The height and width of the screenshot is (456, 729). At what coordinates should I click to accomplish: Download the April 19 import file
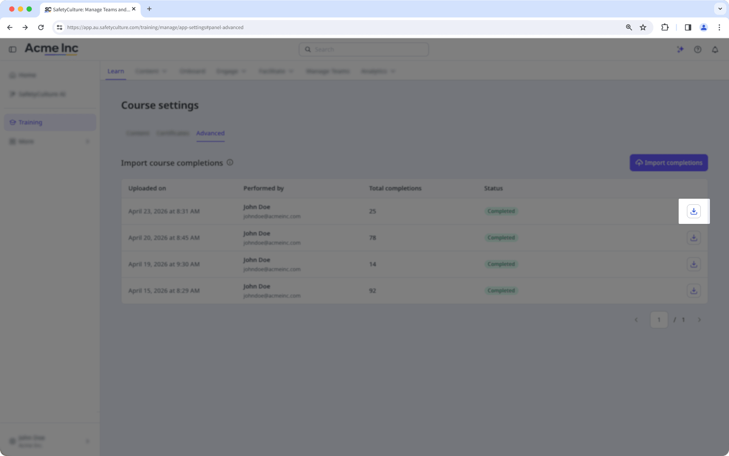pos(693,264)
